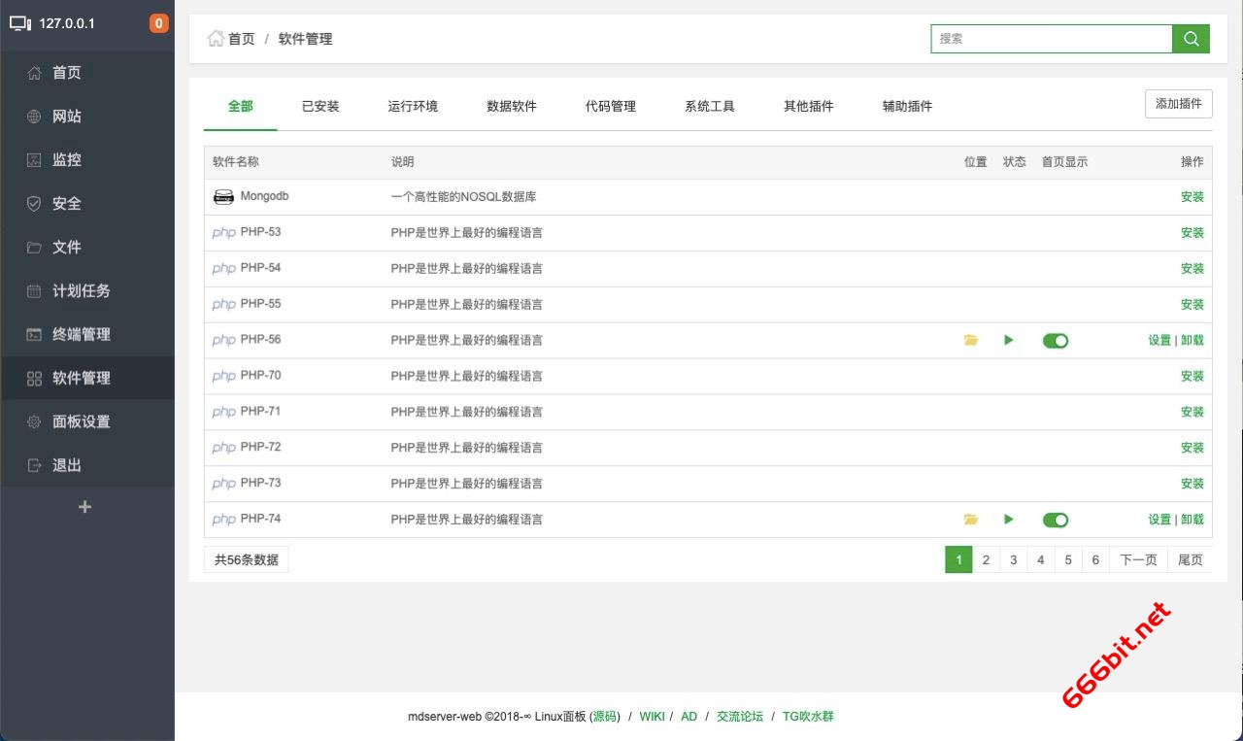Switch to the 已安装 tab
This screenshot has height=741, width=1243.
[319, 106]
